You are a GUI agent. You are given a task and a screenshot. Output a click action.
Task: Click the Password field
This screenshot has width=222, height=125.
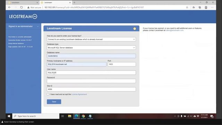click(91, 81)
